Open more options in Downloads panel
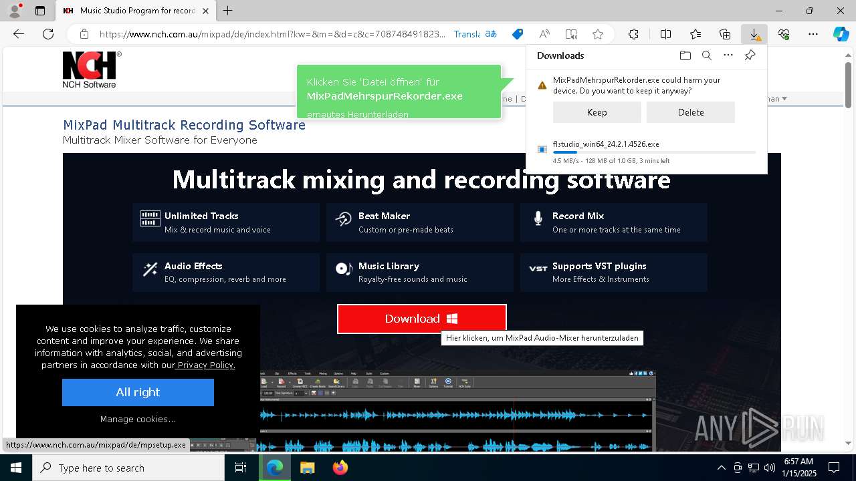 (728, 55)
